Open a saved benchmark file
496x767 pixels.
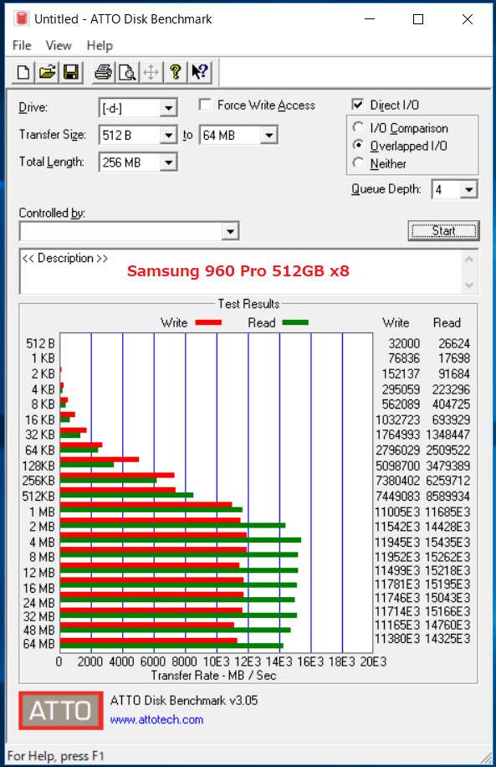(47, 73)
